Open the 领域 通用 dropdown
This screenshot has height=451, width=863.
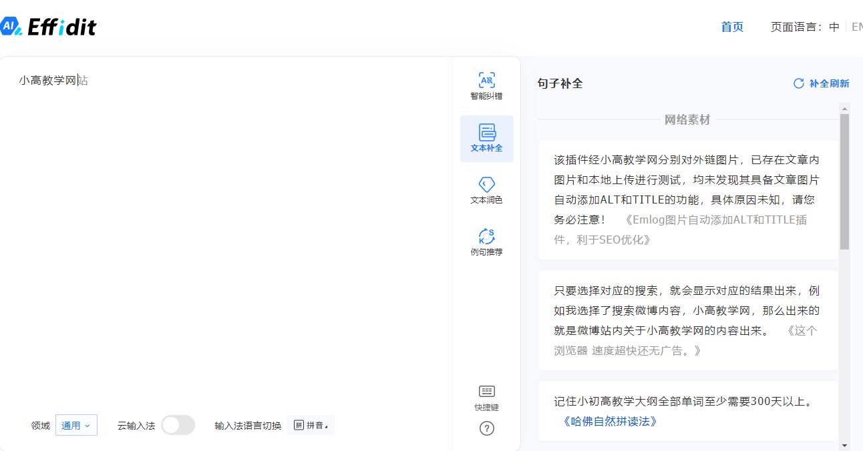75,424
